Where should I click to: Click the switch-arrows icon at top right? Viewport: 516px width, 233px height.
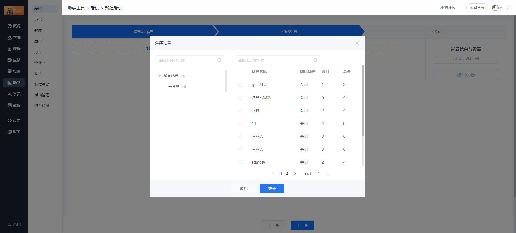click(x=508, y=8)
